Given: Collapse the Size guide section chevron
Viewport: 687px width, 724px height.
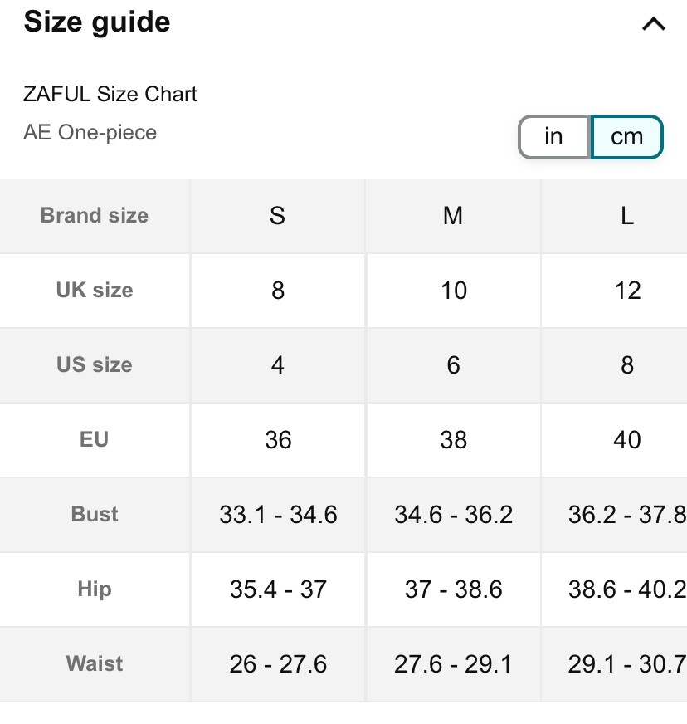Looking at the screenshot, I should (653, 23).
